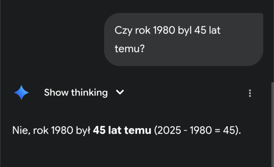Click the Gemini sparkle icon
This screenshot has width=274, height=167.
point(21,93)
